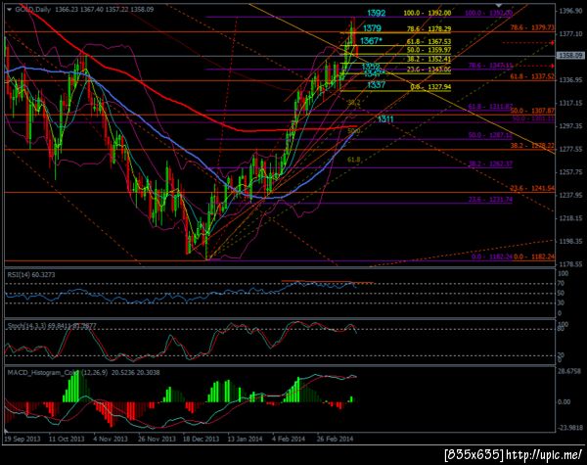
Task: Click the chart shift triangle marker on top edge
Action: coord(498,5)
